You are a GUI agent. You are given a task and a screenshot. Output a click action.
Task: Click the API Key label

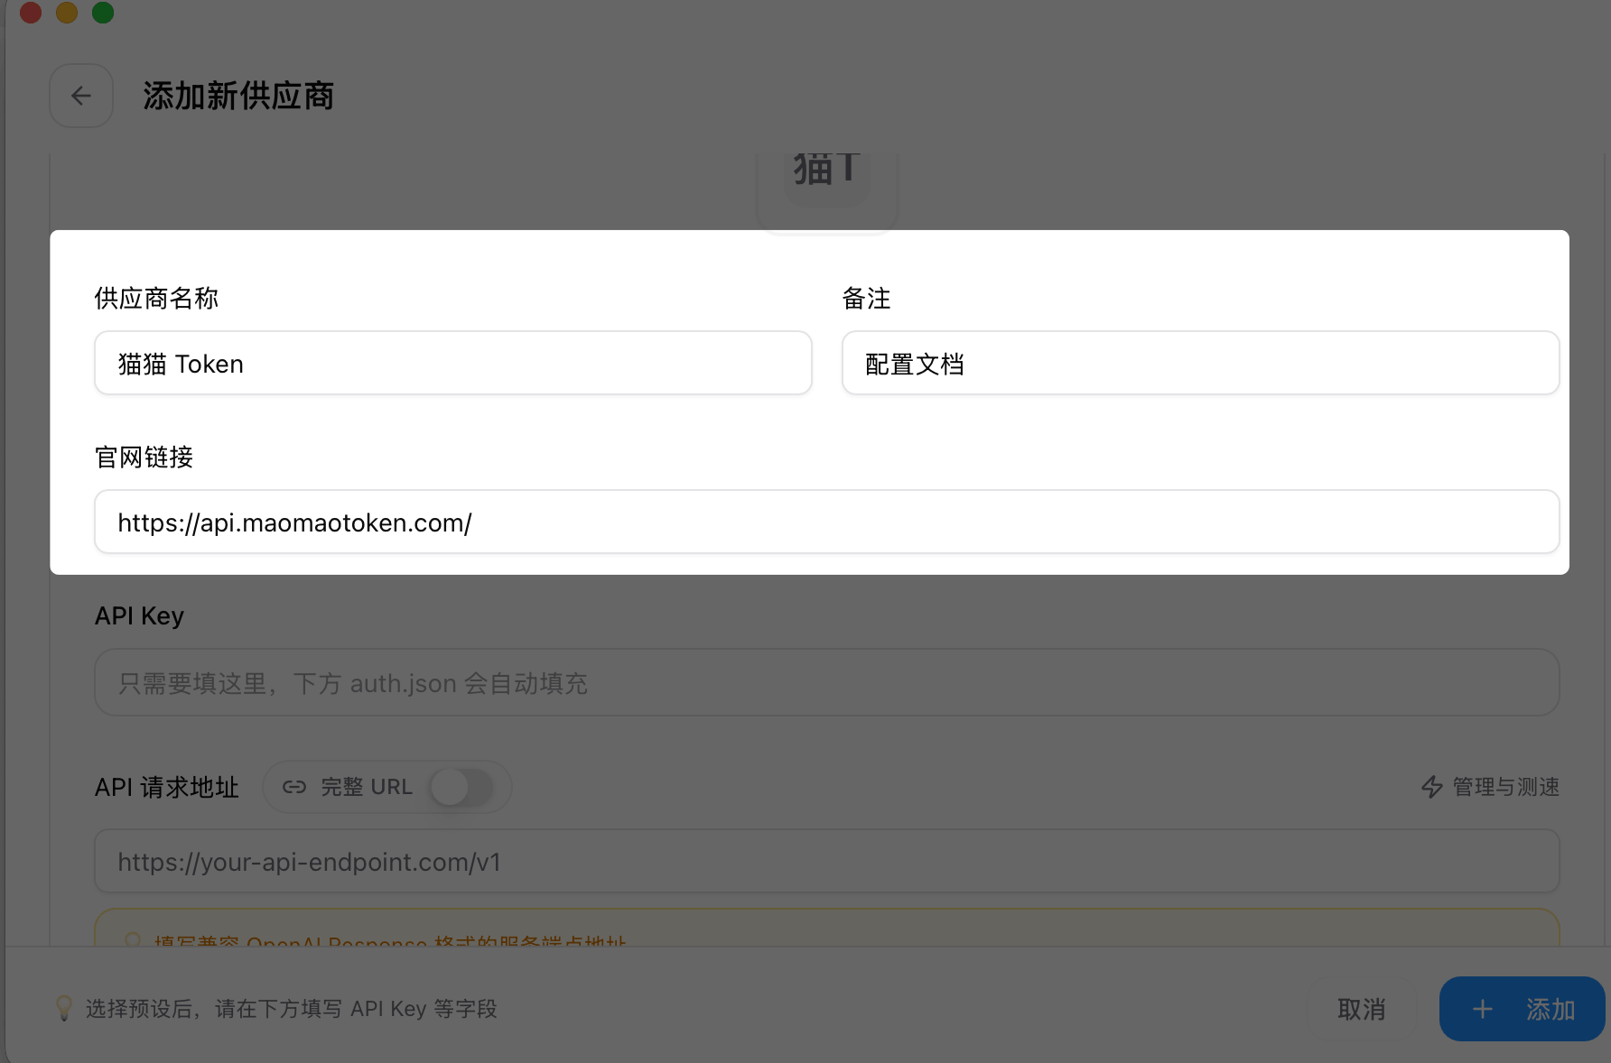pos(139,615)
